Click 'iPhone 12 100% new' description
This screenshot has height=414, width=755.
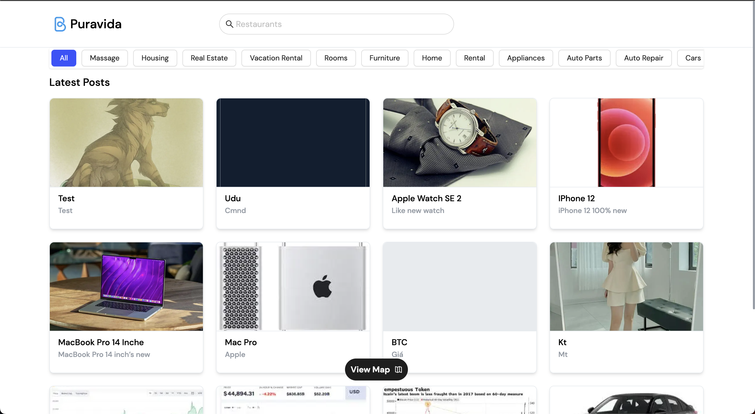click(592, 211)
